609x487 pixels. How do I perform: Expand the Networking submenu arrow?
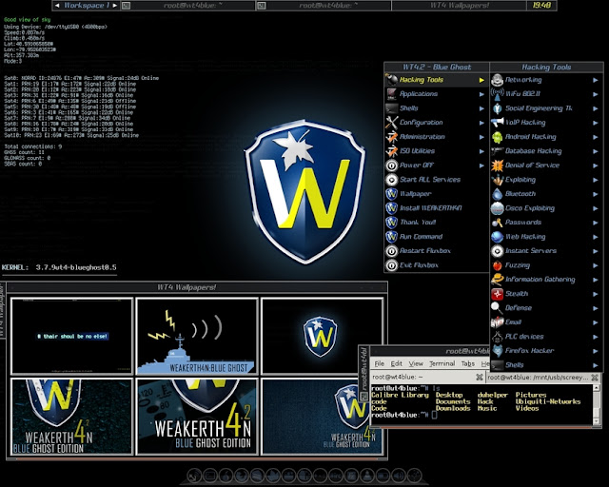click(x=596, y=80)
